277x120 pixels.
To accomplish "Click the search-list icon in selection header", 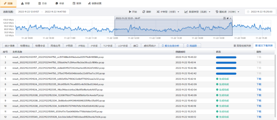I will [224, 18].
